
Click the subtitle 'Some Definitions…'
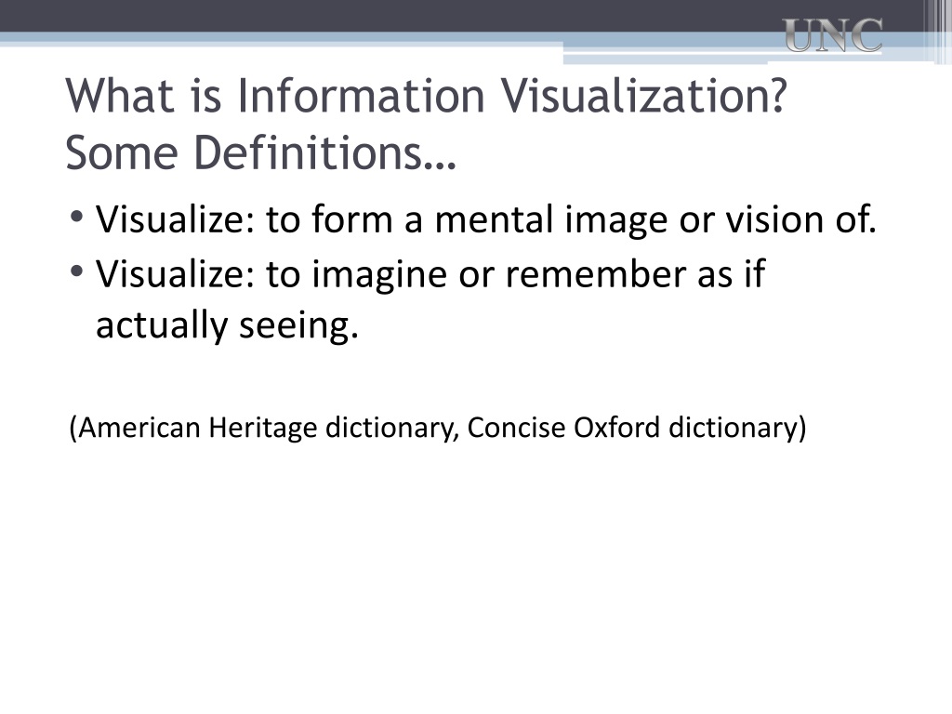pos(260,152)
